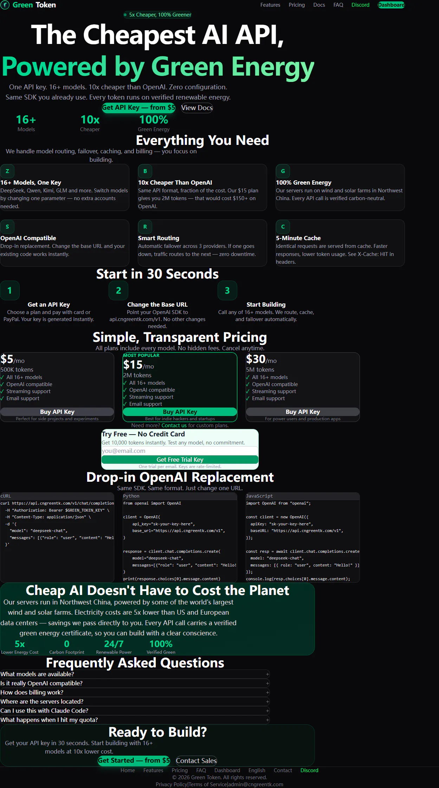Viewport: 439px width, 788px height.
Task: Click the Get Free Trial Key button
Action: click(180, 460)
